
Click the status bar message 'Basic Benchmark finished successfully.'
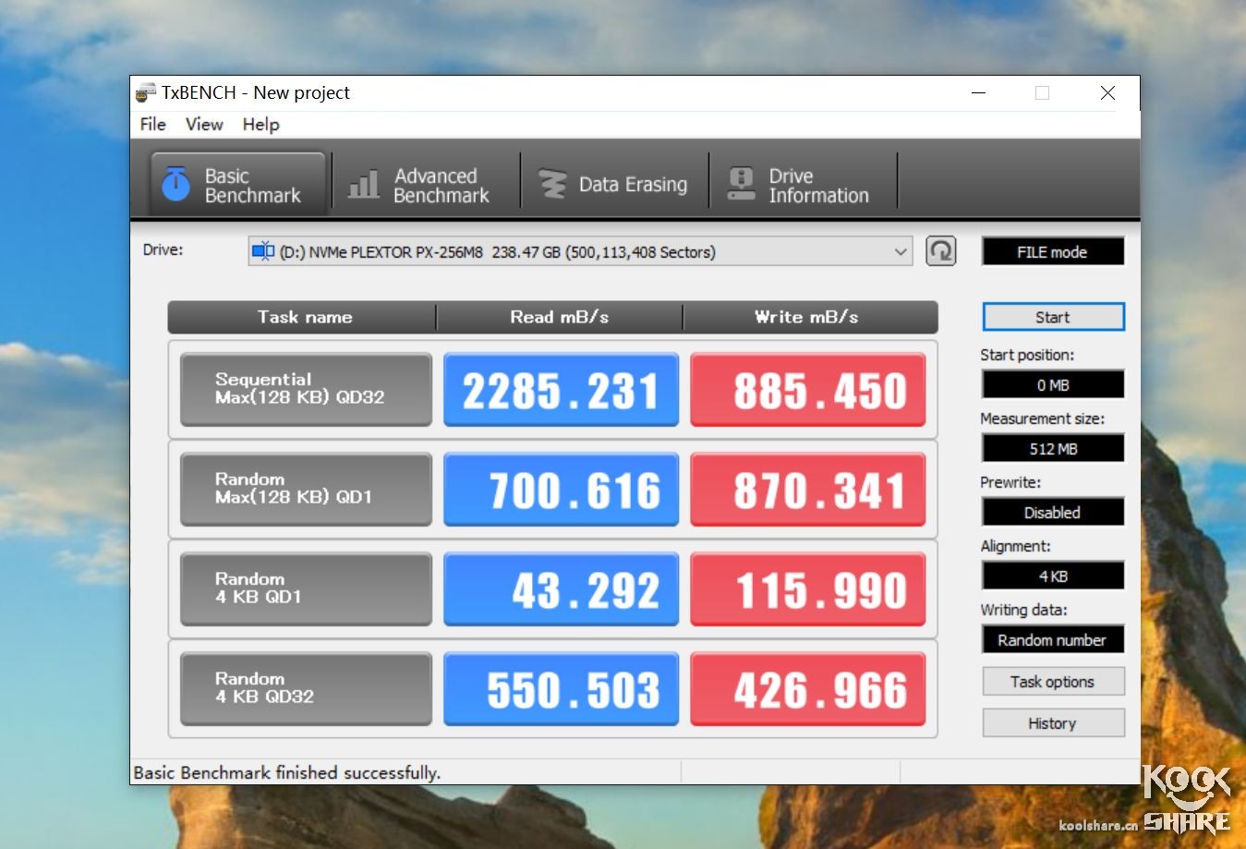[x=287, y=772]
